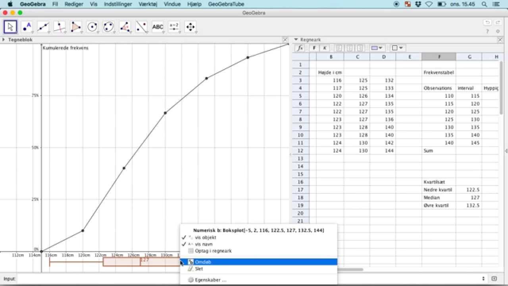This screenshot has height=286, width=508.
Task: Open the Dropbox menu bar icon
Action: pyautogui.click(x=418, y=4)
